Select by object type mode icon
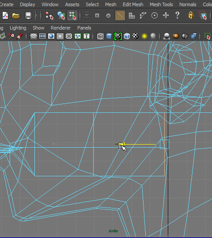 tap(61, 15)
